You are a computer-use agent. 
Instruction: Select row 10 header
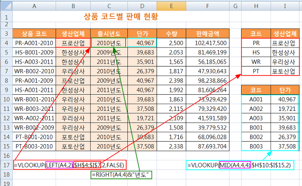tap(7, 99)
